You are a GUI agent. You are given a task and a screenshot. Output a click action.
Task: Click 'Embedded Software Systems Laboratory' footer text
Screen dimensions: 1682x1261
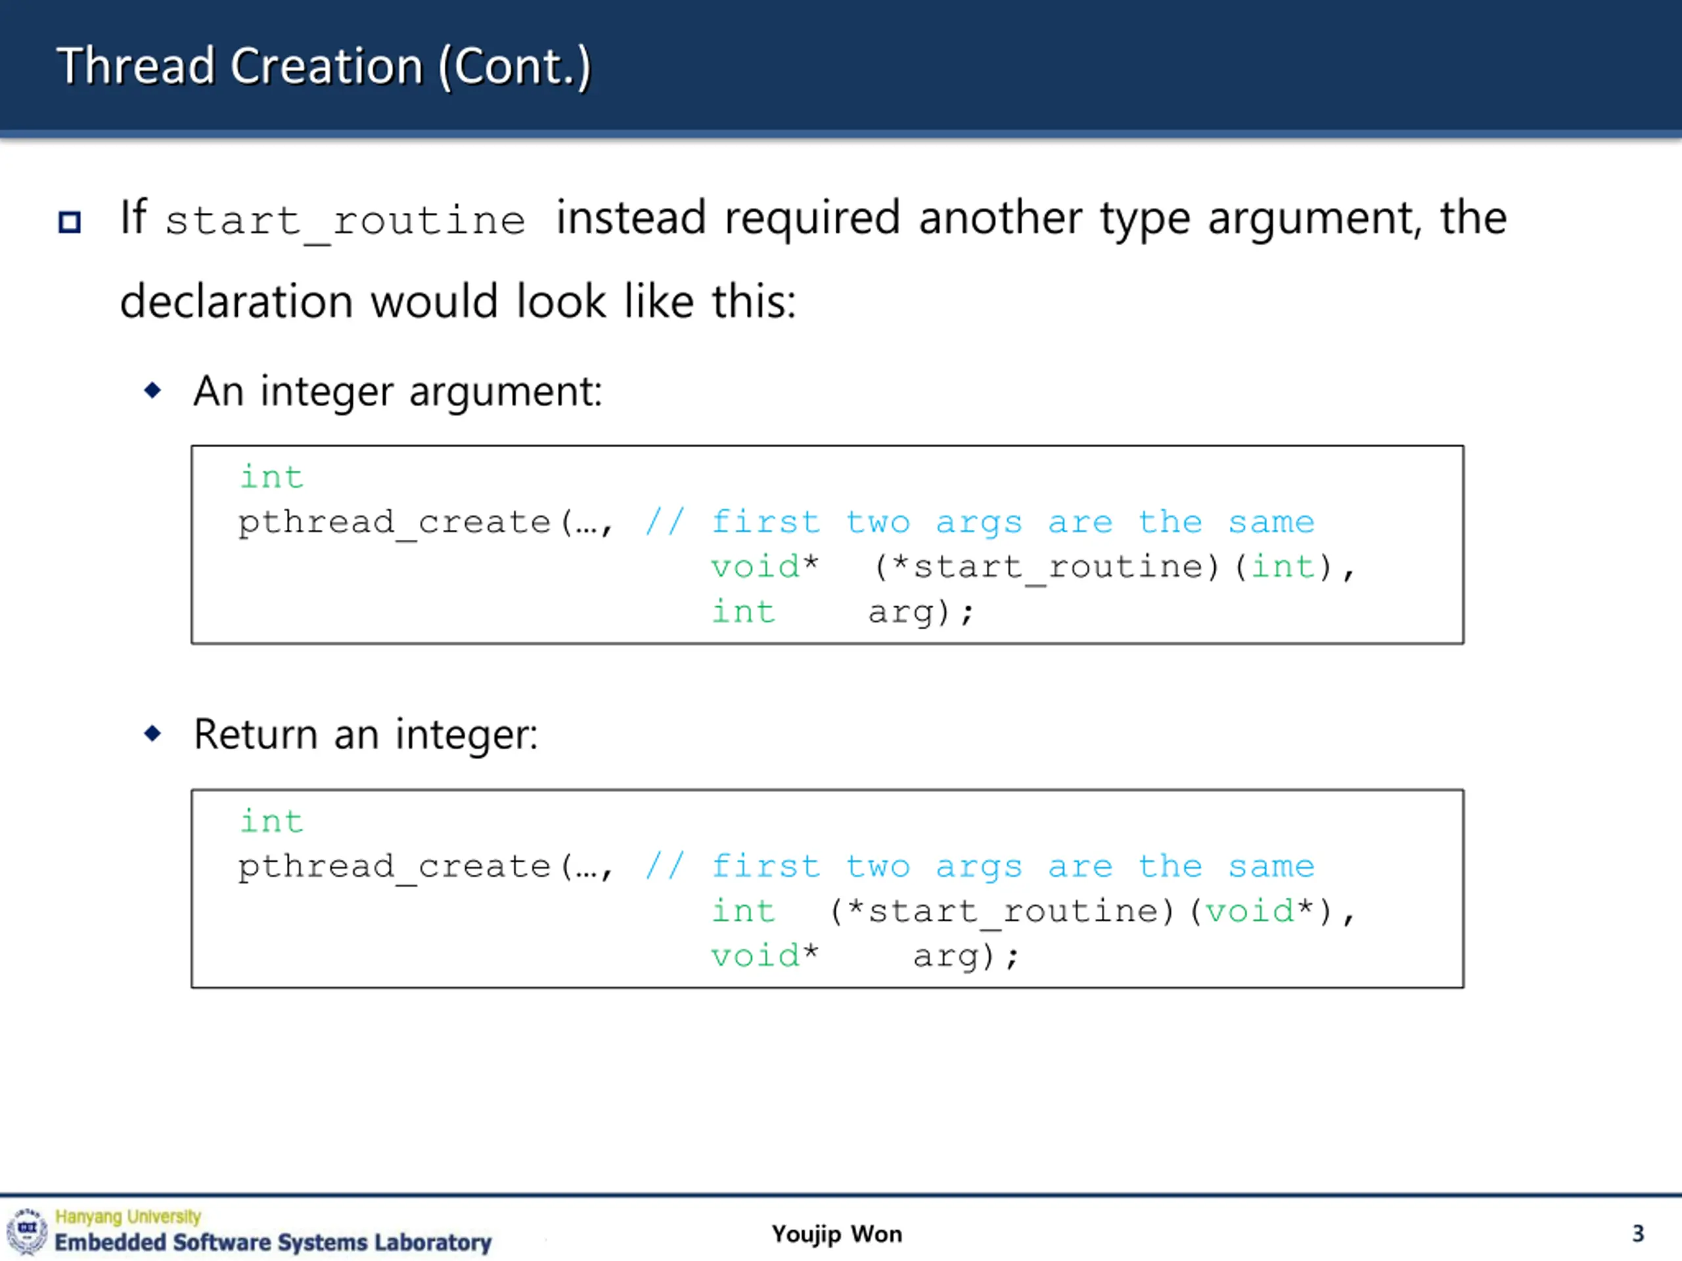(273, 1243)
